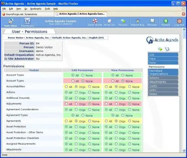
Task: Click the Log Out icon
Action: coord(179,21)
